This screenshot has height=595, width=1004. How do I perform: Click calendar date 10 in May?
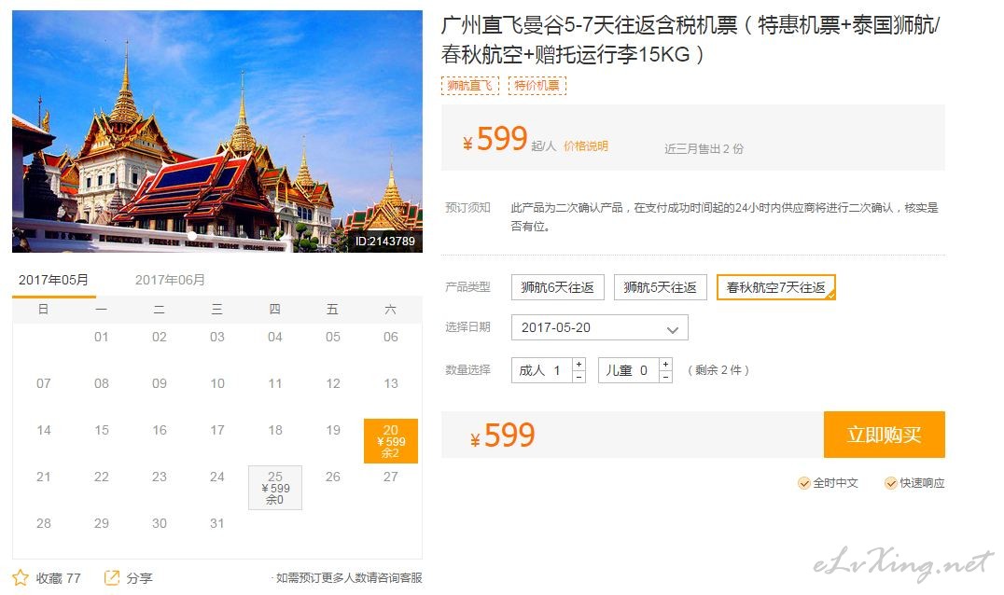coord(217,384)
